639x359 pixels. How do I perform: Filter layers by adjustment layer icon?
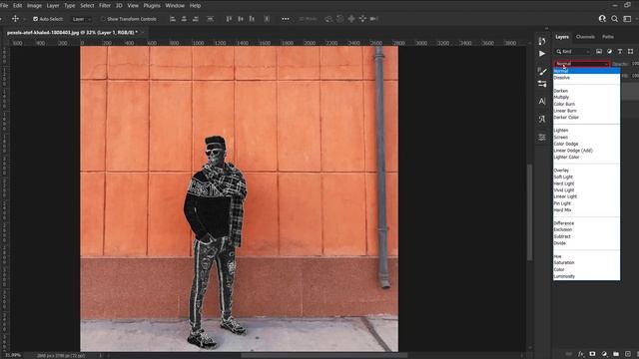click(609, 51)
